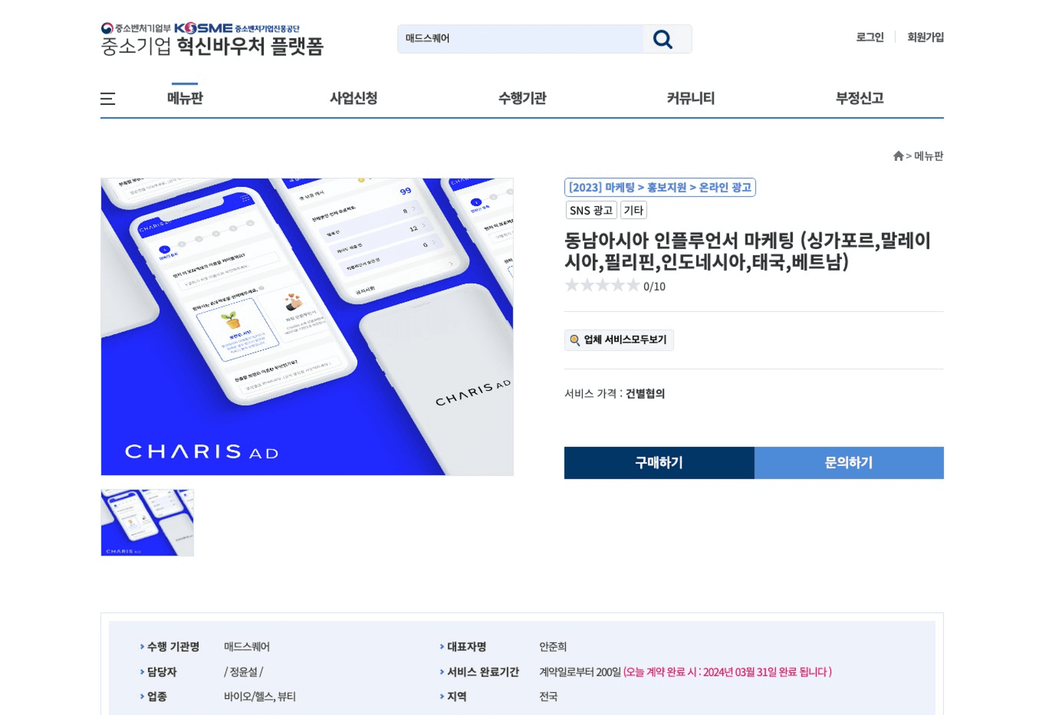The height and width of the screenshot is (715, 1044).
Task: Click the star rating icons
Action: click(x=602, y=286)
